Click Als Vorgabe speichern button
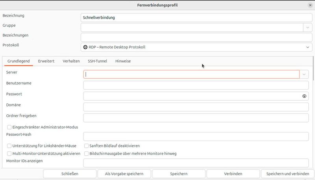Screen dimensions: 315x180 124,174
